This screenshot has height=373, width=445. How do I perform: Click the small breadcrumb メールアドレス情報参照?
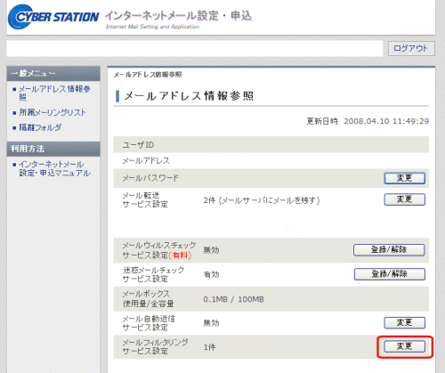point(148,75)
